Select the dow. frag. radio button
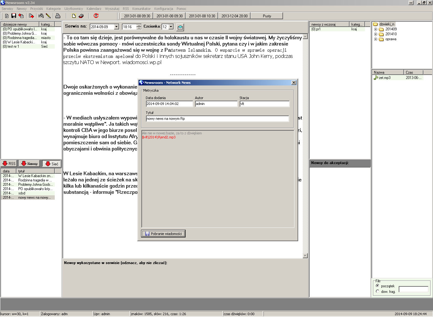 click(x=377, y=291)
